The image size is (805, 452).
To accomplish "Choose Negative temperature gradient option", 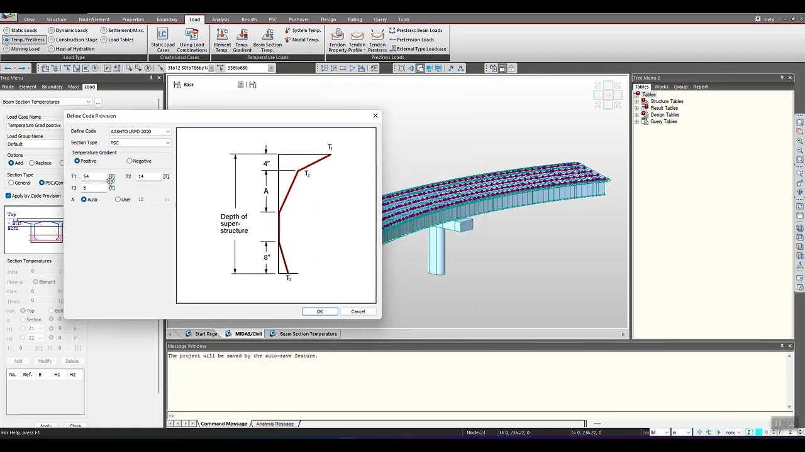I will 130,161.
